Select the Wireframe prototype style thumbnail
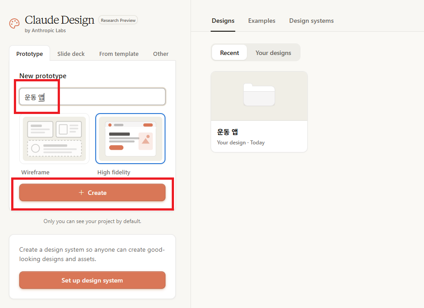The image size is (424, 308). 55,139
